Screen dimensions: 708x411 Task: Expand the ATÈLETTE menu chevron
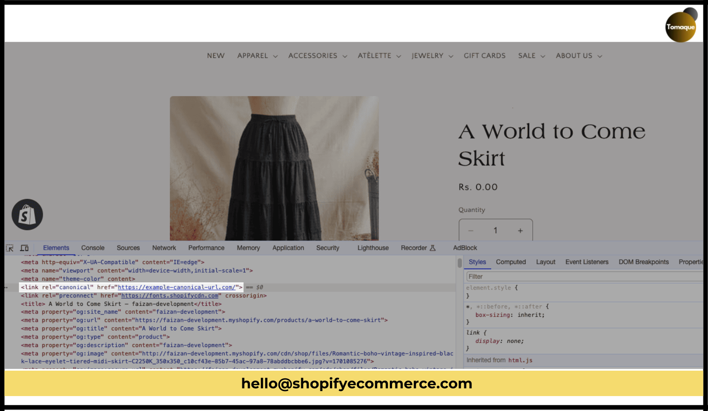[398, 56]
